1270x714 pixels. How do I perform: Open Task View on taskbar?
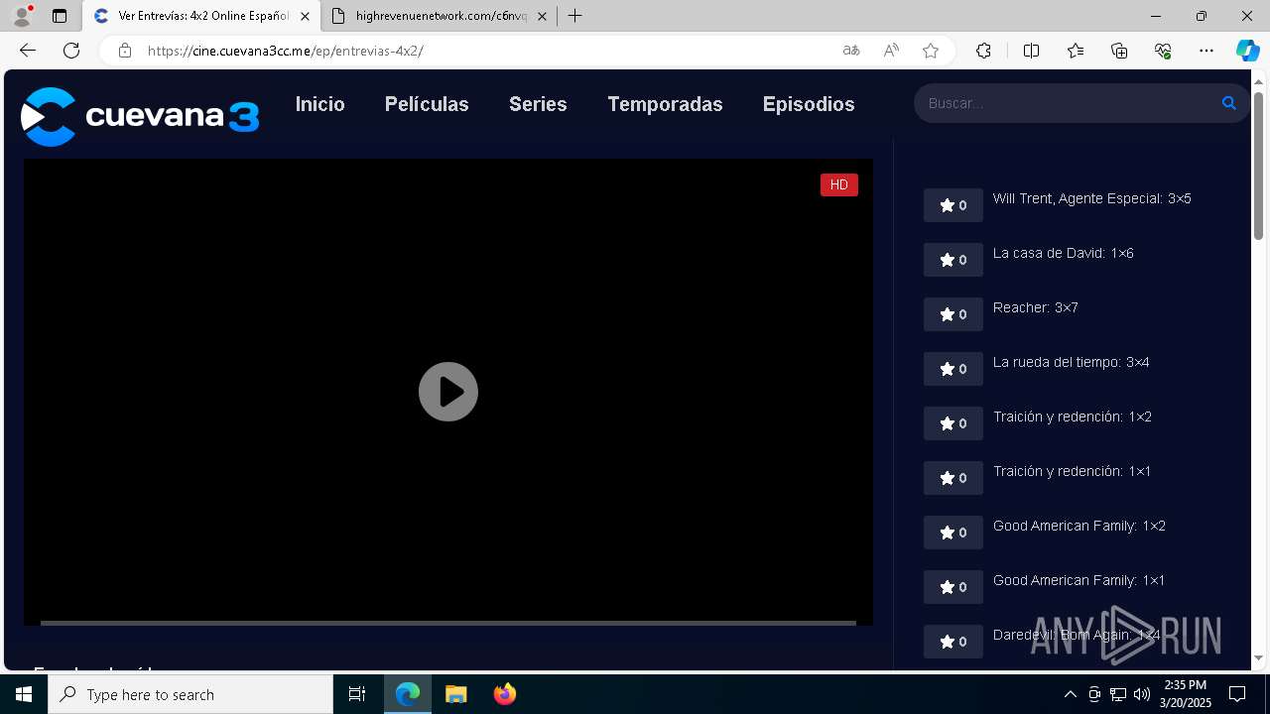tap(357, 694)
